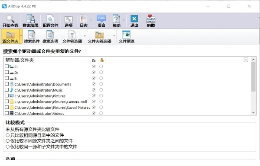Click folder list scrollbar up arrow

[253, 60]
